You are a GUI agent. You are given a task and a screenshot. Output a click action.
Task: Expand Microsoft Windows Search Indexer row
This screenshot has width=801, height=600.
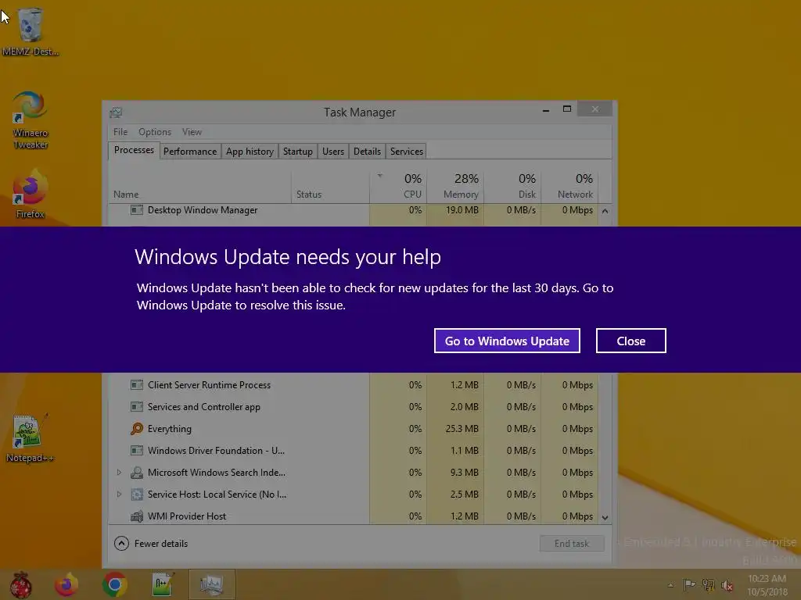pyautogui.click(x=119, y=473)
